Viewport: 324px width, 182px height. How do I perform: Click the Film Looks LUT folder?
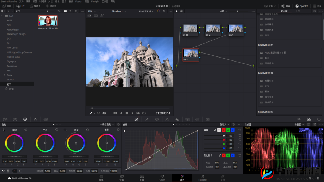click(x=12, y=48)
